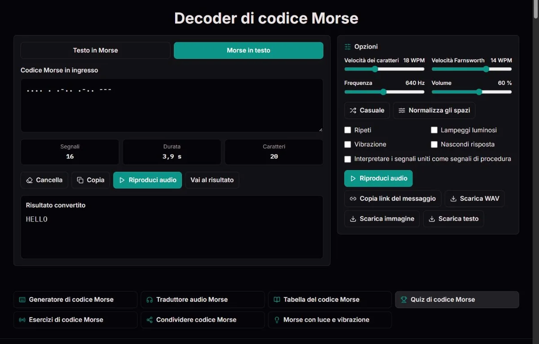The image size is (539, 344).
Task: Play audio using the left Riproduci audio button
Action: click(147, 180)
